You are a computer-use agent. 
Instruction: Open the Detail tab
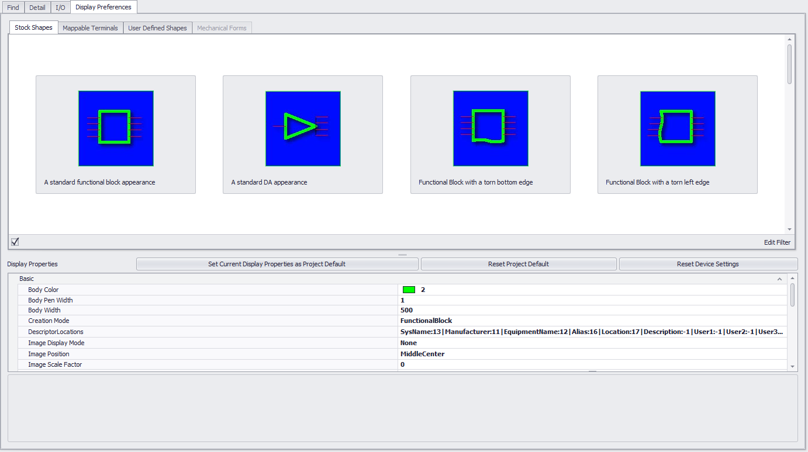point(37,8)
